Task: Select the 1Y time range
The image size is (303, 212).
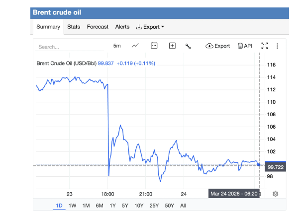Action: (x=112, y=206)
